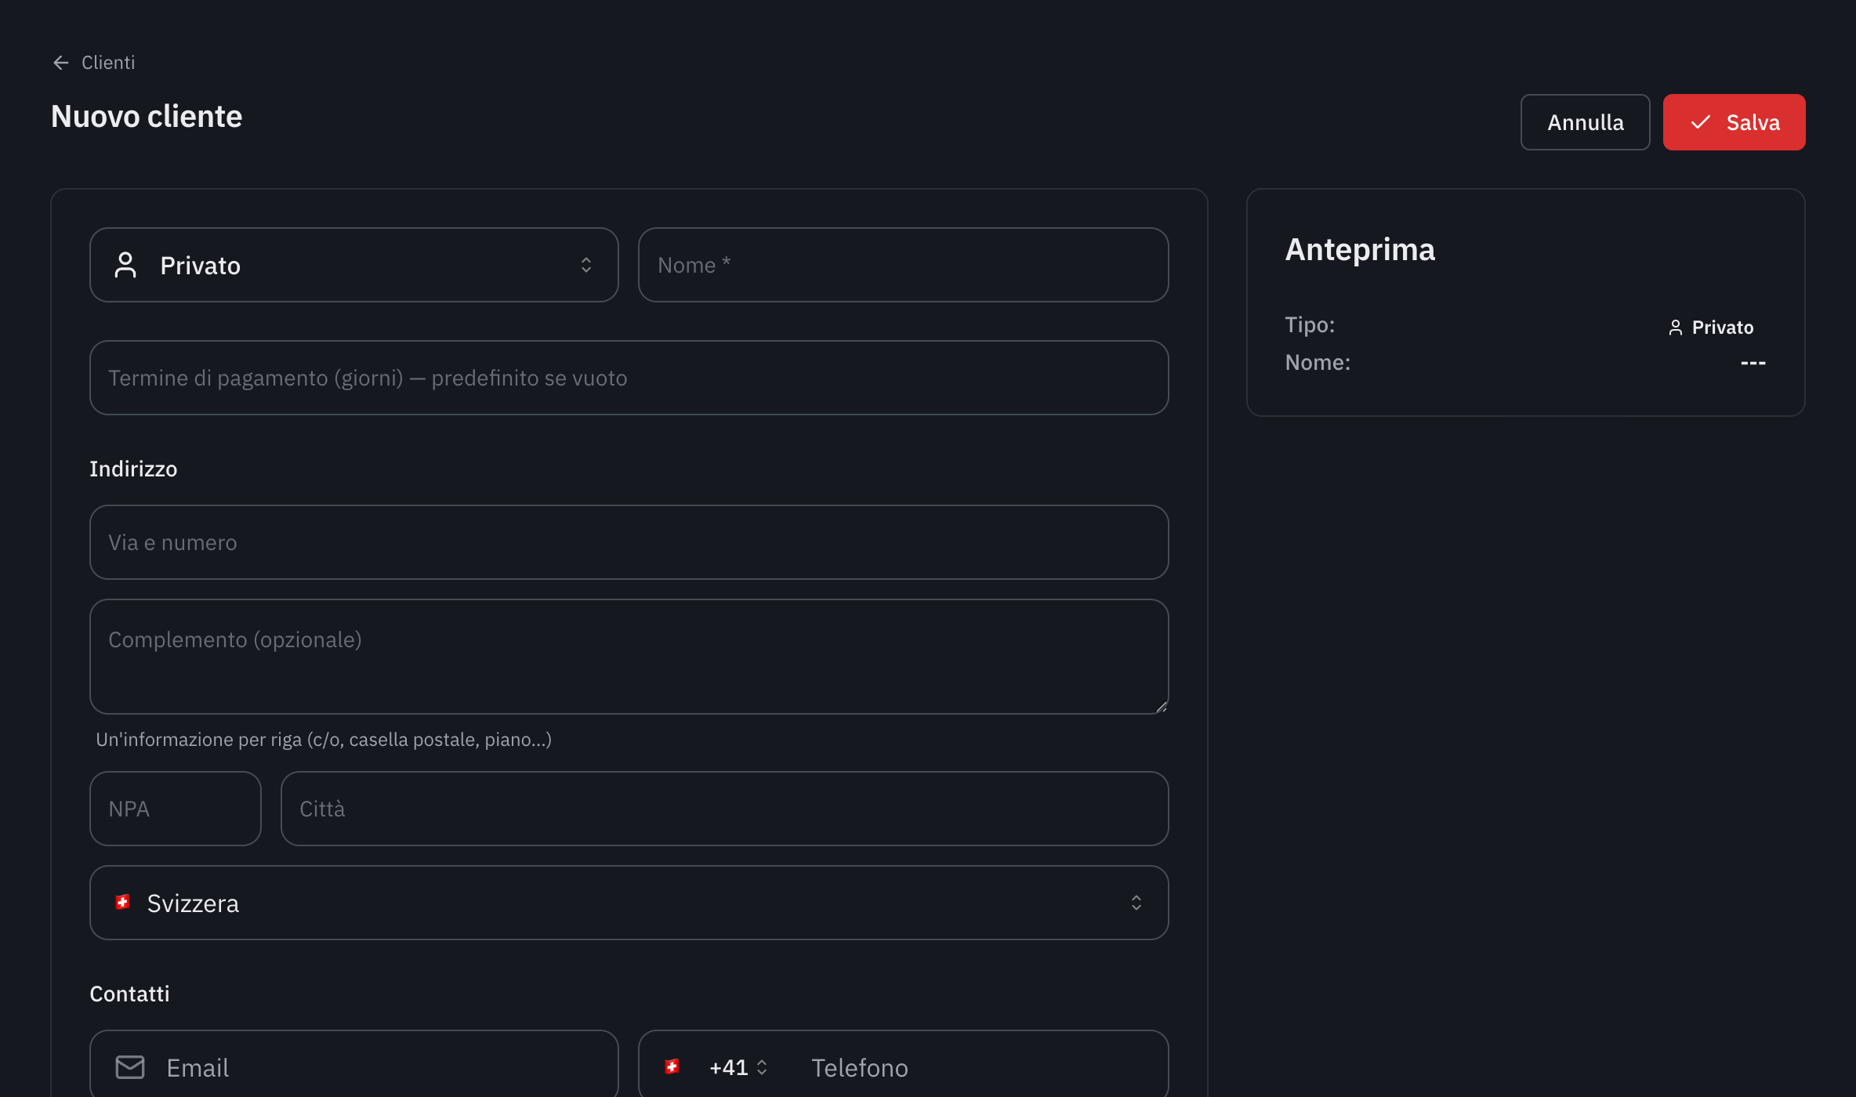Click the Anteprima heading
Screen dimensions: 1856x1097
click(1360, 250)
